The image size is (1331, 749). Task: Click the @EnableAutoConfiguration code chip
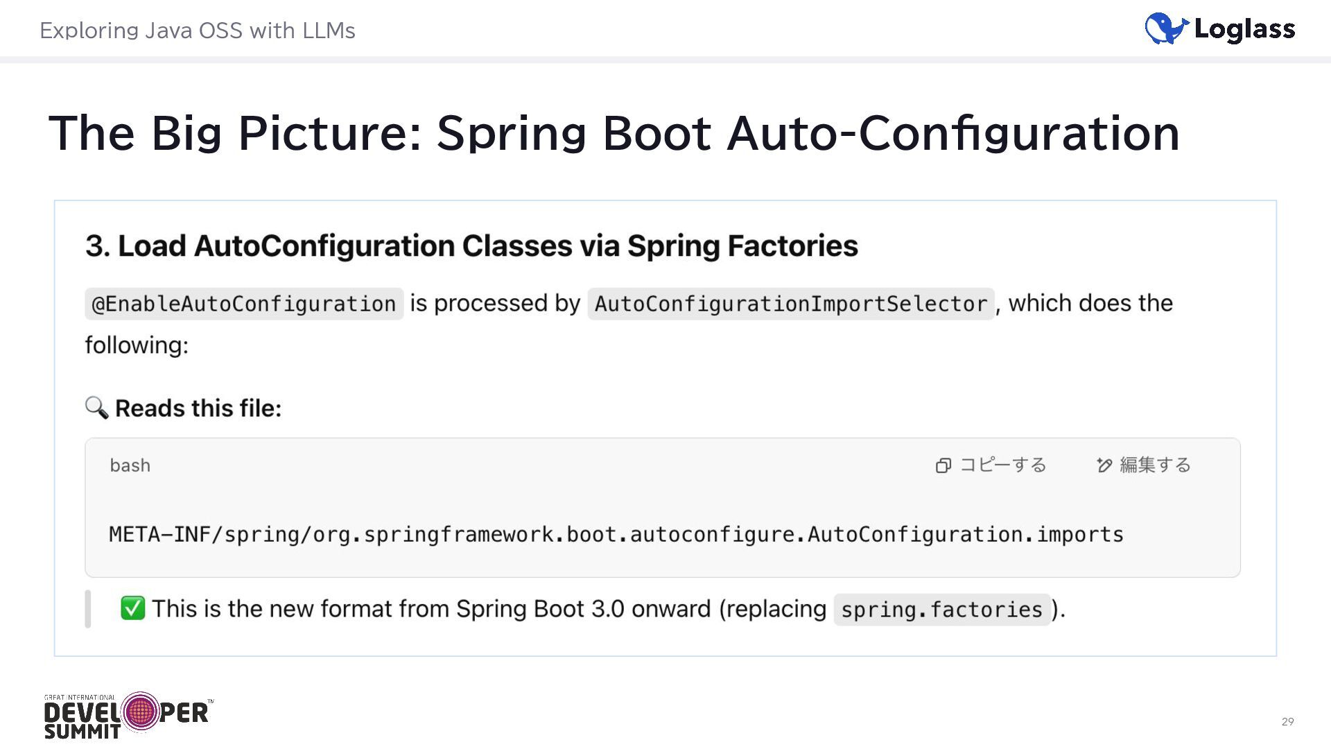(x=244, y=304)
